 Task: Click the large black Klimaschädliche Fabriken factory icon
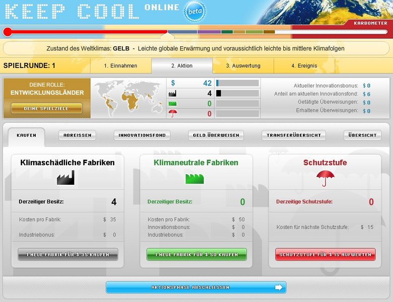65,178
